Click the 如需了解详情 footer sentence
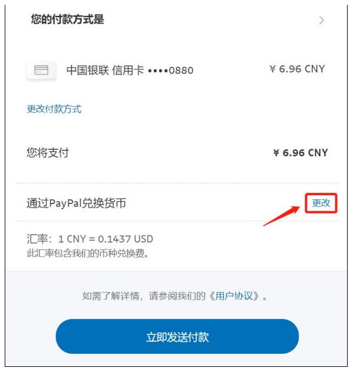 174,296
